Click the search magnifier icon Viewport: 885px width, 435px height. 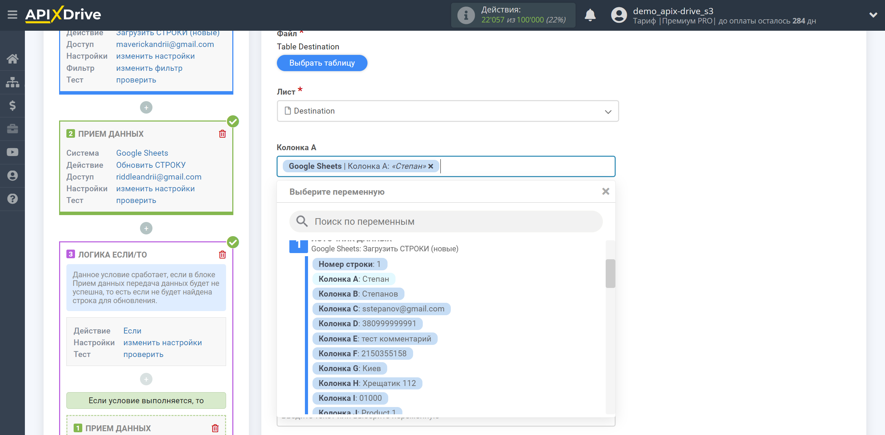point(302,221)
